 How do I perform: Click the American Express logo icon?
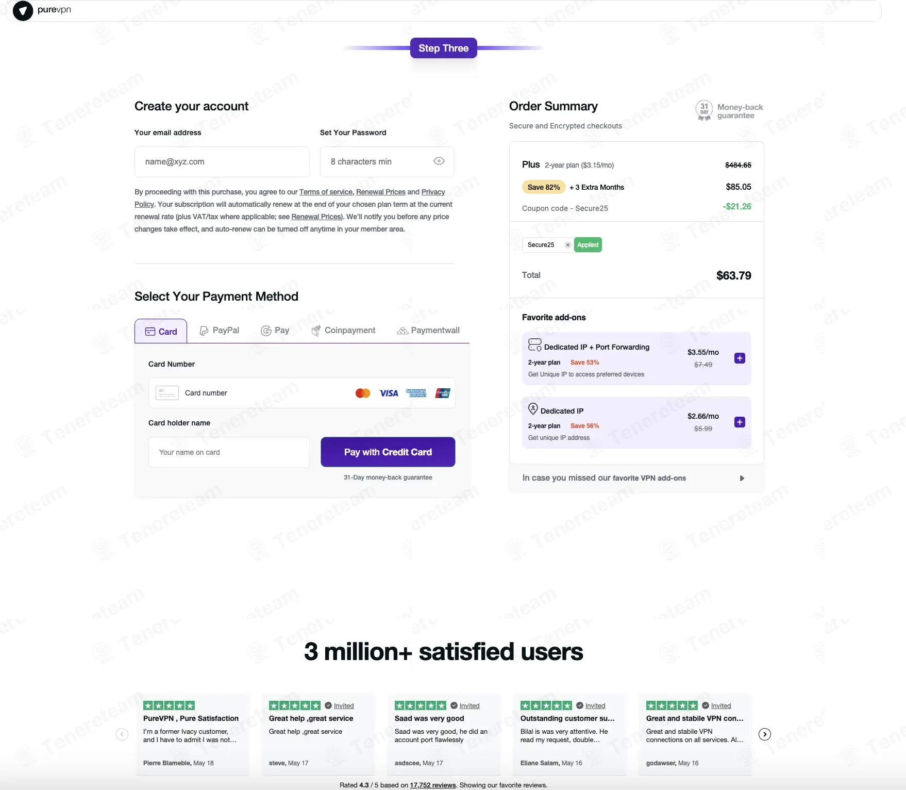click(x=416, y=393)
